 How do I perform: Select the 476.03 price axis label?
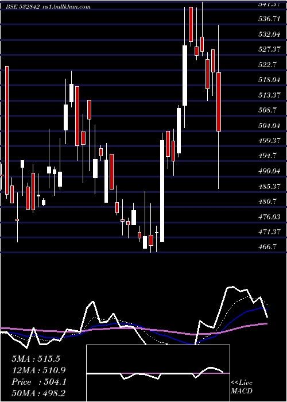coord(269,217)
